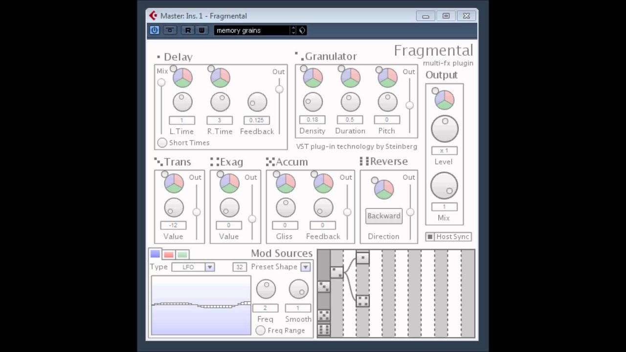Click the Exag Value modulation color wheel

[x=229, y=183]
